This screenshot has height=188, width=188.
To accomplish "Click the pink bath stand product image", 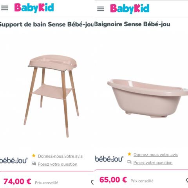I will point(51,96).
